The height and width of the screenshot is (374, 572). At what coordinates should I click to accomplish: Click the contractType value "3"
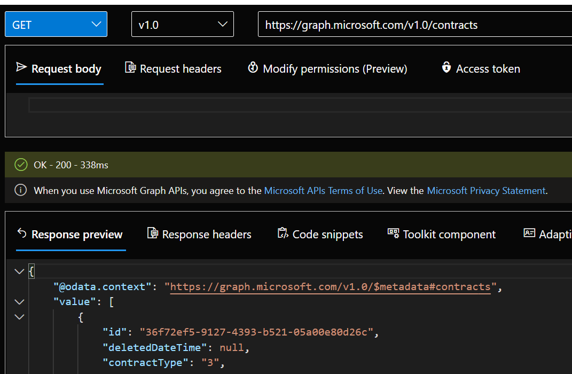click(x=210, y=363)
